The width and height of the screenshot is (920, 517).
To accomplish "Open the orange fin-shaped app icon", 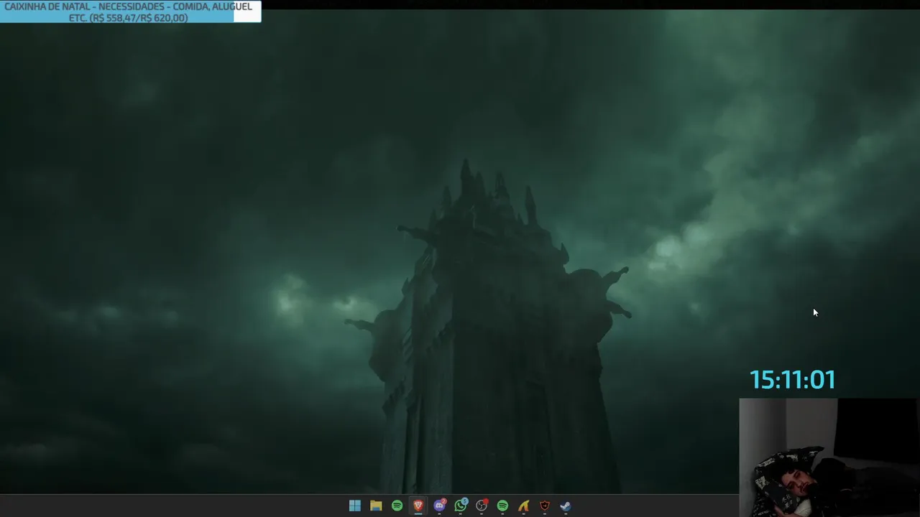I will [x=523, y=506].
